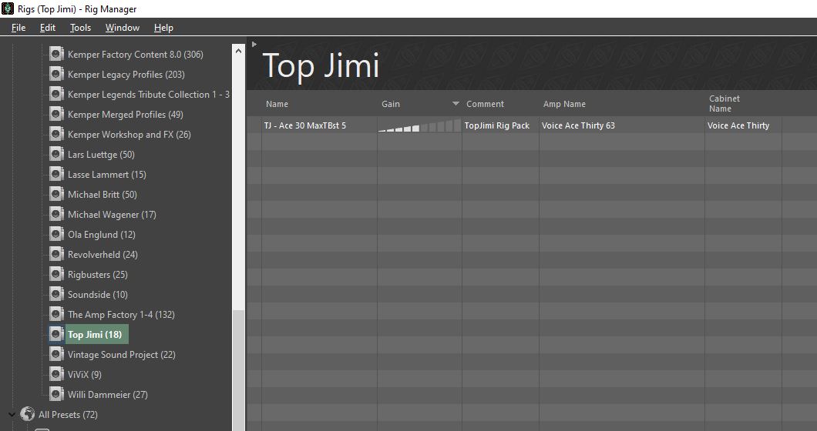Click the Vintage Sound Project pack icon
Screen dimensions: 817x431
[x=56, y=355]
